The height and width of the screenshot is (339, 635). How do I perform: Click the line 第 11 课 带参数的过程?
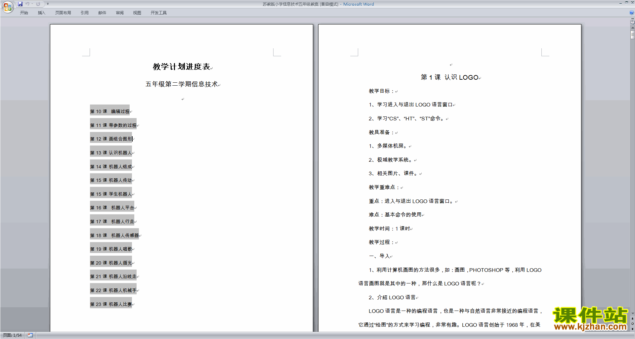113,125
